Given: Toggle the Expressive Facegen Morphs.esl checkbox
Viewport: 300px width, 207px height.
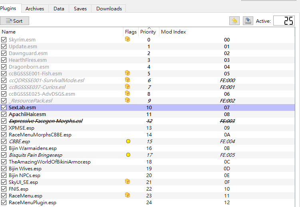Looking at the screenshot, I should click(4, 121).
